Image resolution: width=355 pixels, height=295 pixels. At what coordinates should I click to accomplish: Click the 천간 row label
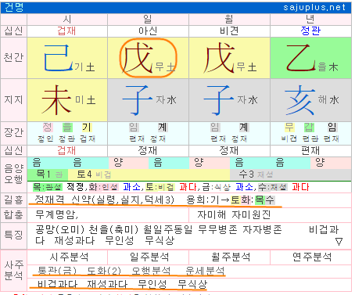[x=13, y=58]
